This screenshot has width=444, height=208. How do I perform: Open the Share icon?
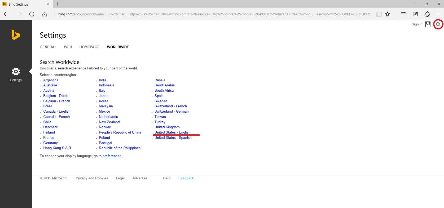(427, 14)
